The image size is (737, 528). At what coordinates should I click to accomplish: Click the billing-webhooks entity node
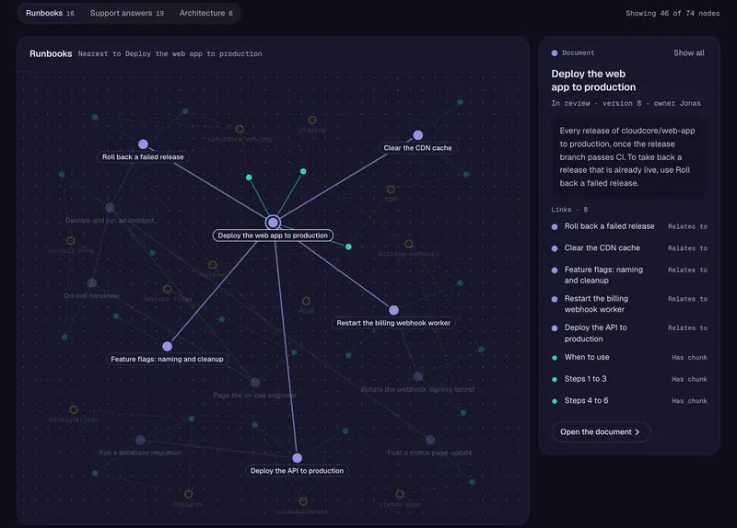click(x=409, y=244)
